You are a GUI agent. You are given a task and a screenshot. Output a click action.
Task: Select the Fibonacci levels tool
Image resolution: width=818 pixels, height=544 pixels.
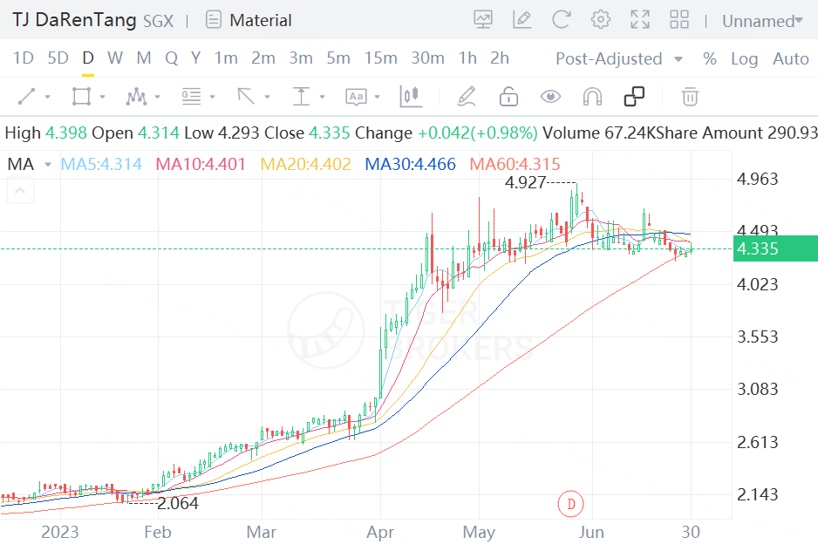(x=191, y=97)
